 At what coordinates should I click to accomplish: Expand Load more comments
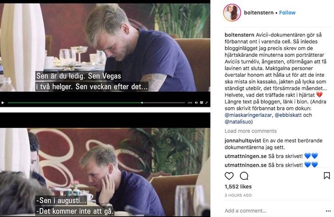(x=250, y=131)
